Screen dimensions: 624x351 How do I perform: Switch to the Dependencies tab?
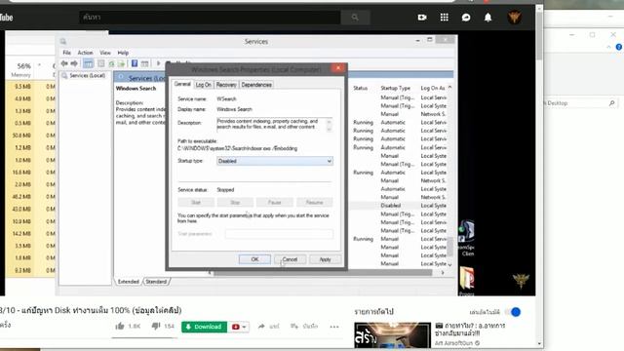click(x=256, y=85)
